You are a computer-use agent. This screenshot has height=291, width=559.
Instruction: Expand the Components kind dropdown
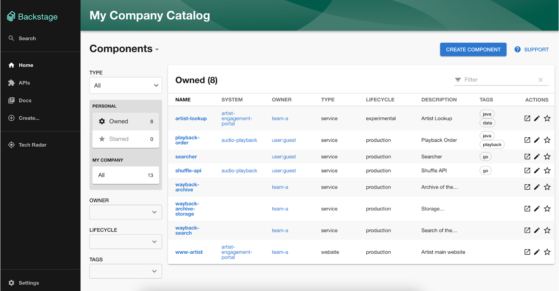click(x=124, y=49)
